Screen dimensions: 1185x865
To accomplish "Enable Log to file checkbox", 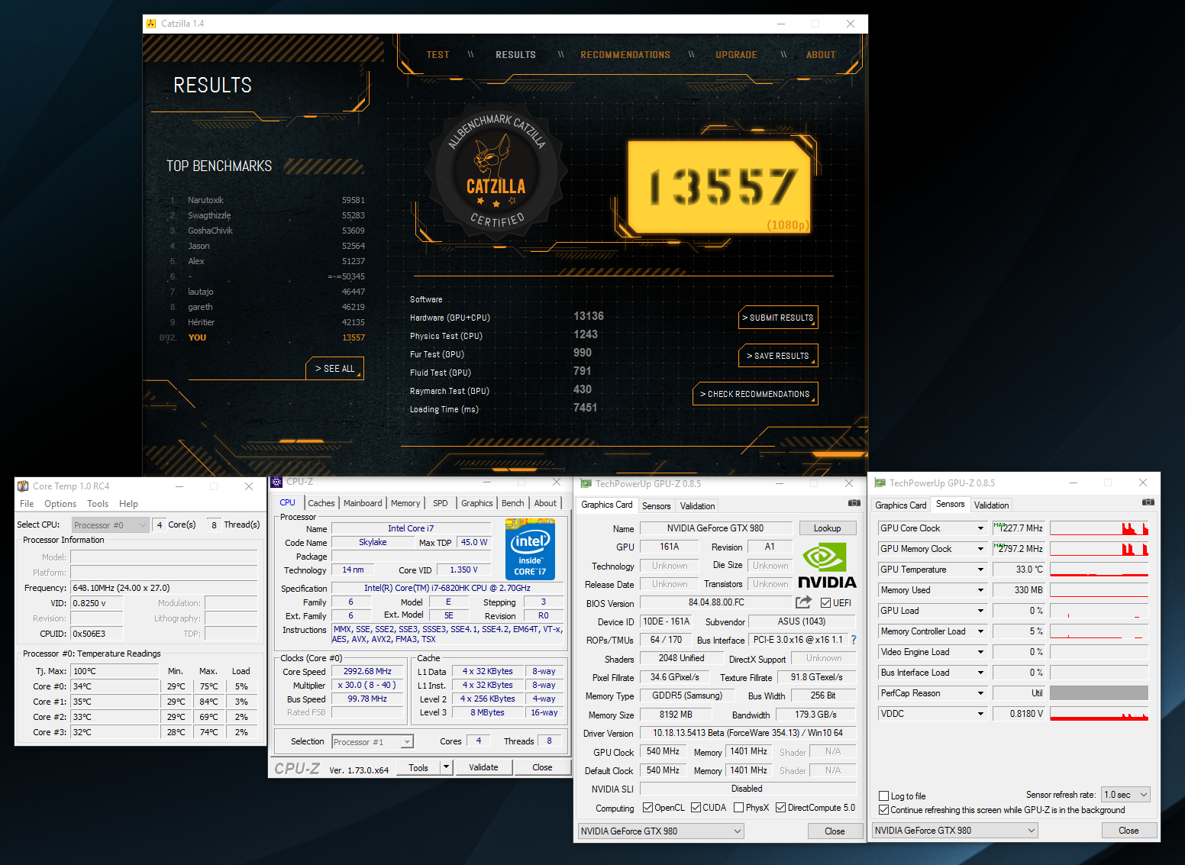I will [x=883, y=796].
